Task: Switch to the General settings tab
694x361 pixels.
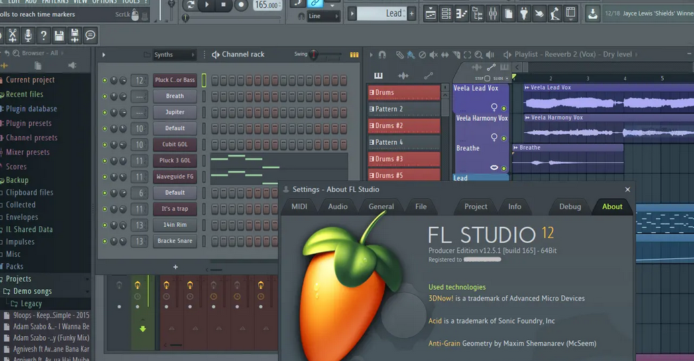Action: point(381,207)
